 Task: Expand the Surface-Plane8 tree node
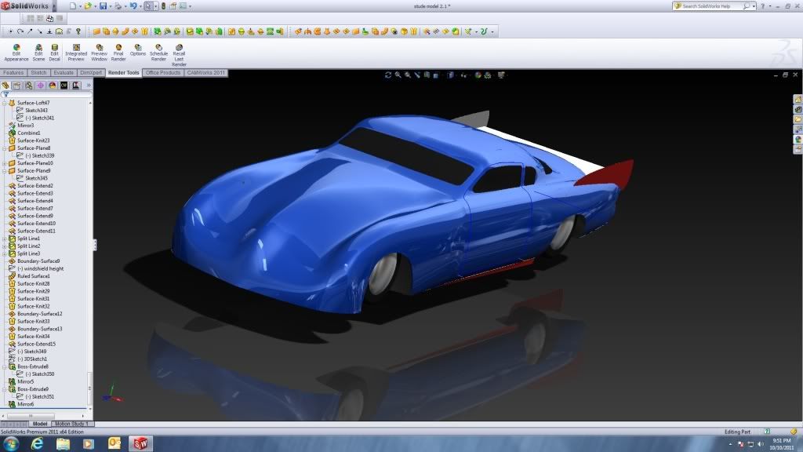[x=4, y=148]
